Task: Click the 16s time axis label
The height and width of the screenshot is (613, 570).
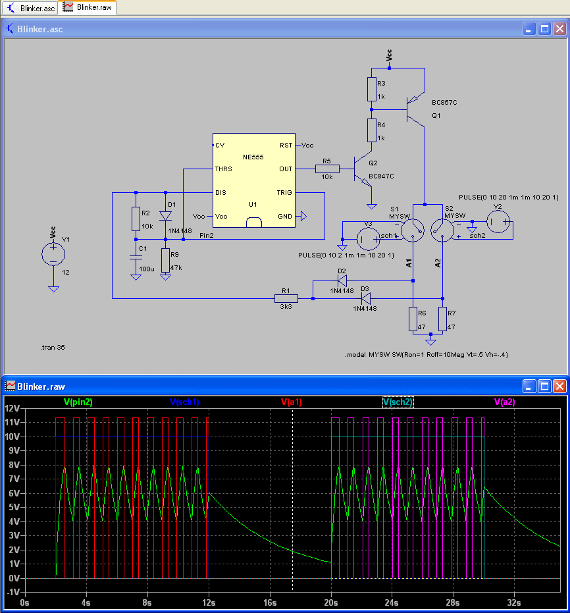Action: tap(270, 602)
